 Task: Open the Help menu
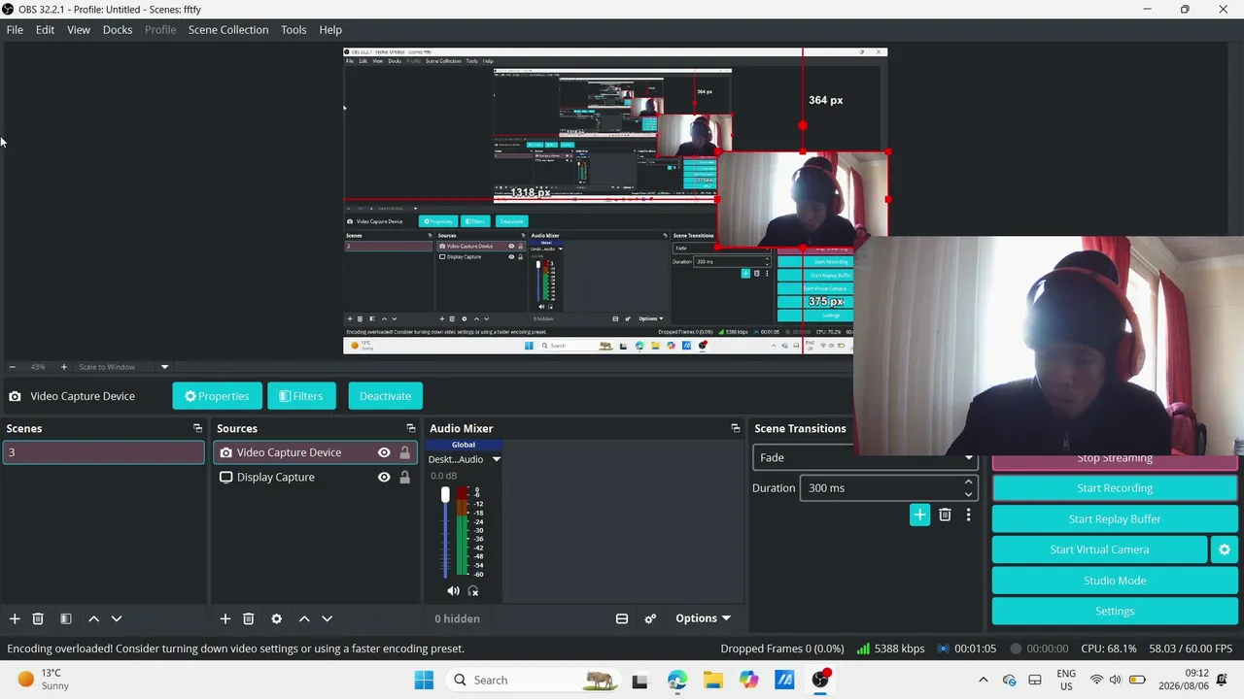tap(330, 30)
